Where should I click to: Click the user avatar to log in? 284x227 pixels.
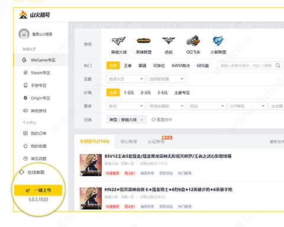pos(24,34)
